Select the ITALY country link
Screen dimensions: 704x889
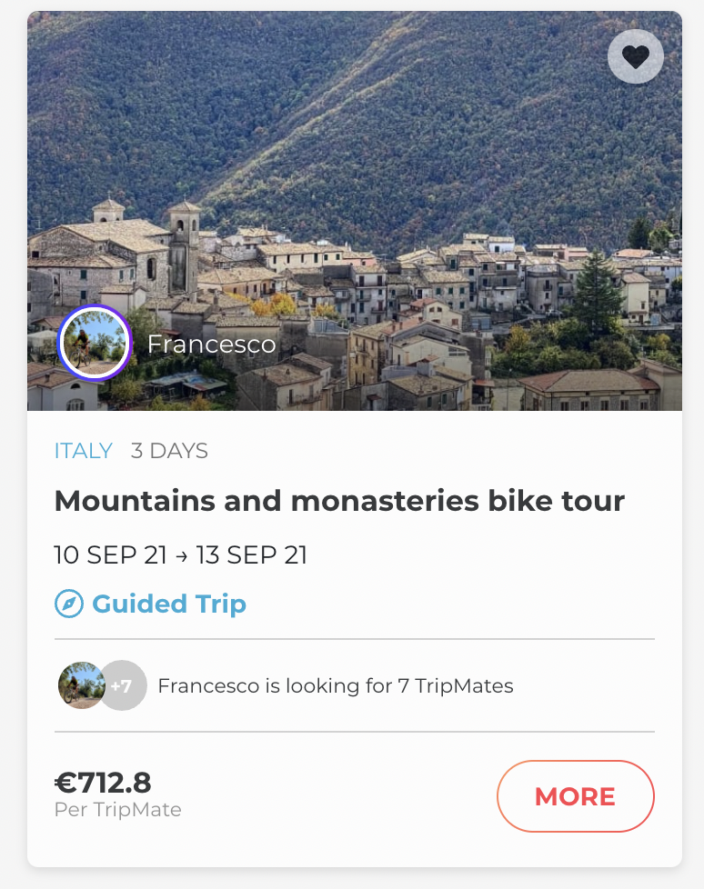[x=84, y=451]
